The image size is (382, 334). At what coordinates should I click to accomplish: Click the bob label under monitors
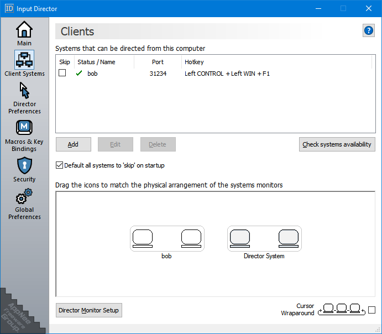[166, 256]
